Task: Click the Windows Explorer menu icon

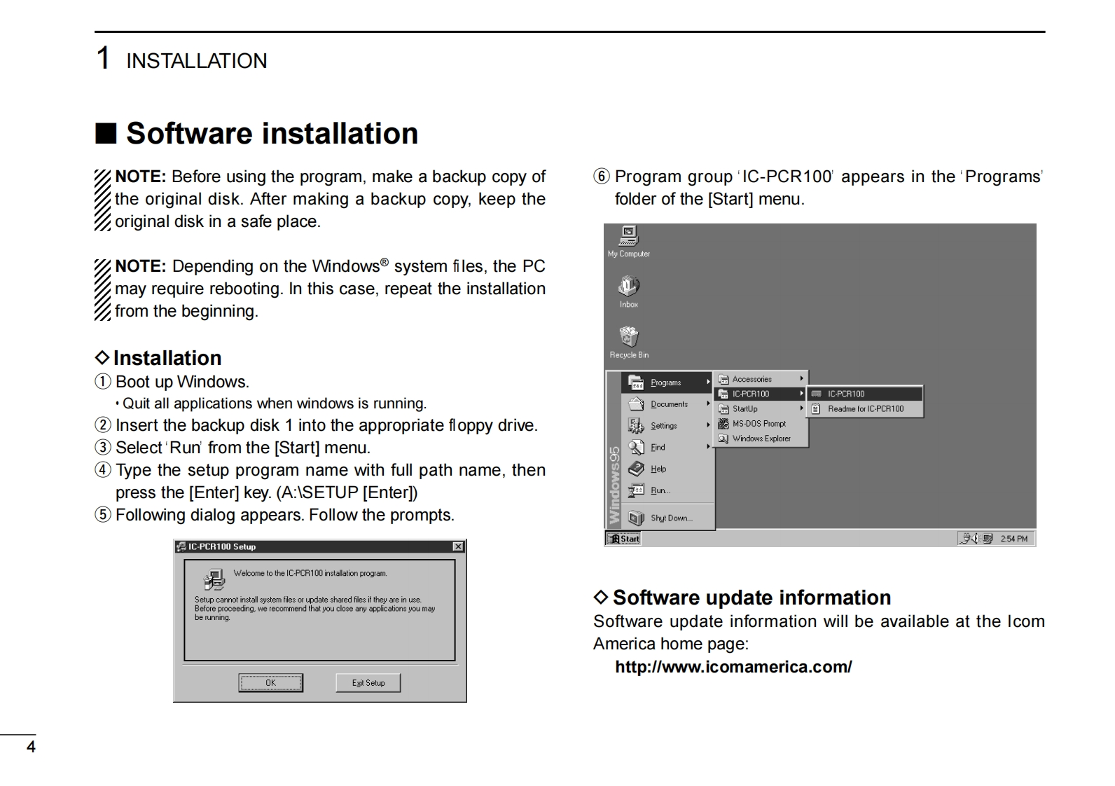Action: pos(723,439)
